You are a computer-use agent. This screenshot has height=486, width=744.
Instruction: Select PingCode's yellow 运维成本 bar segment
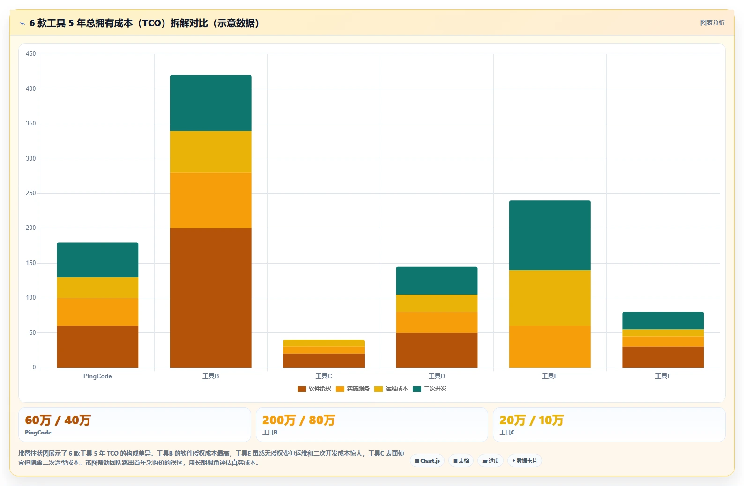[97, 287]
